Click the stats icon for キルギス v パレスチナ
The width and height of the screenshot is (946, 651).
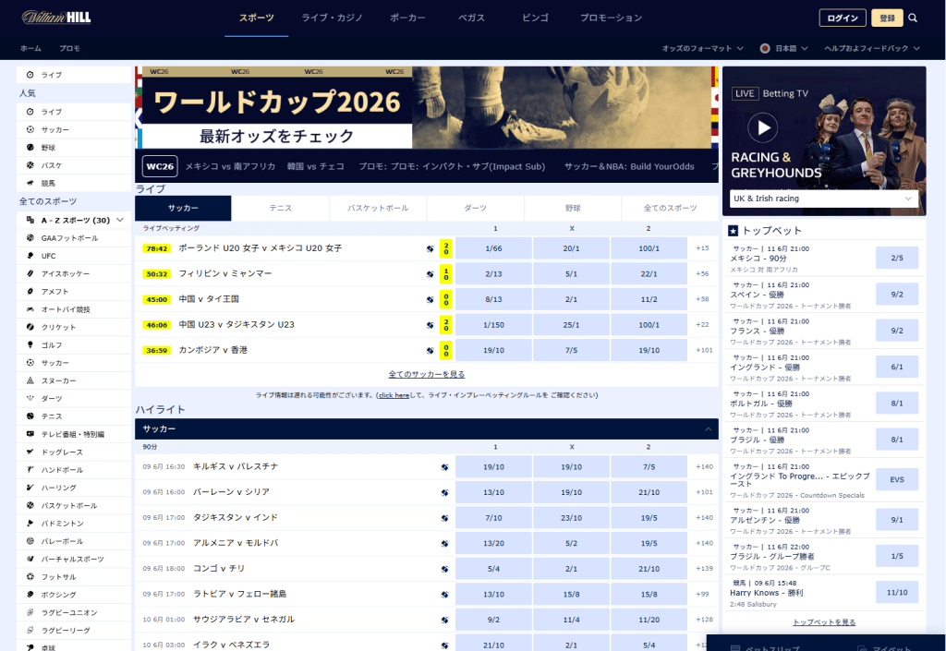coord(444,467)
